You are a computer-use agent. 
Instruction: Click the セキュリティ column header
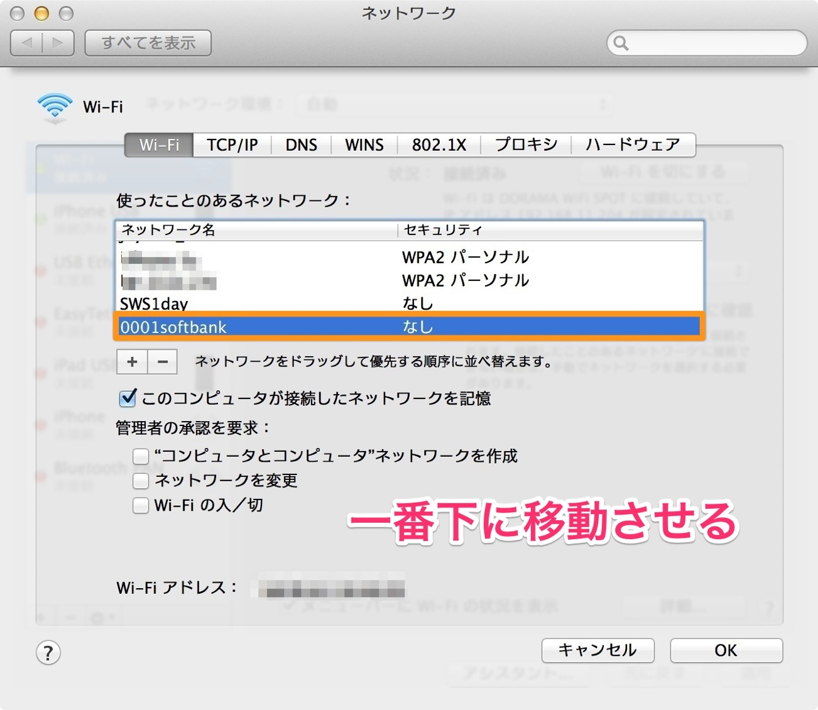tap(550, 230)
